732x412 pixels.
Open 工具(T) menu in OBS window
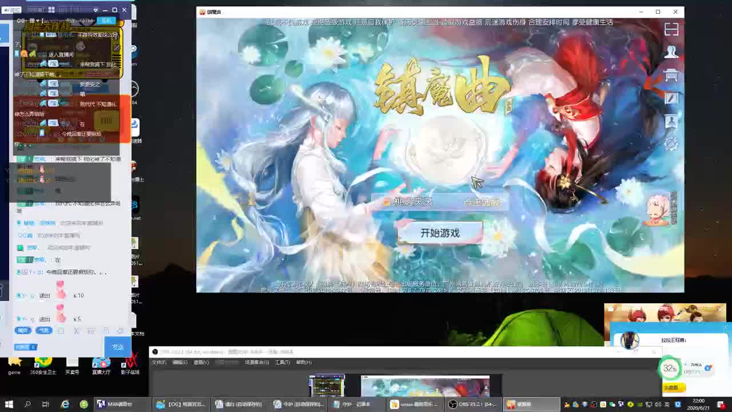pos(283,362)
